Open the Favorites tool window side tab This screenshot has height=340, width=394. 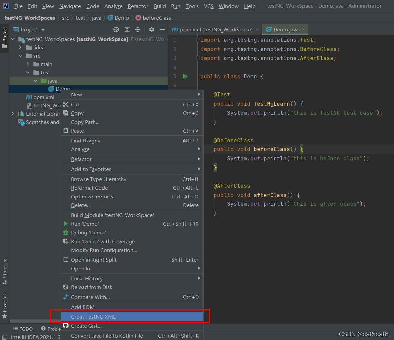pos(5,306)
